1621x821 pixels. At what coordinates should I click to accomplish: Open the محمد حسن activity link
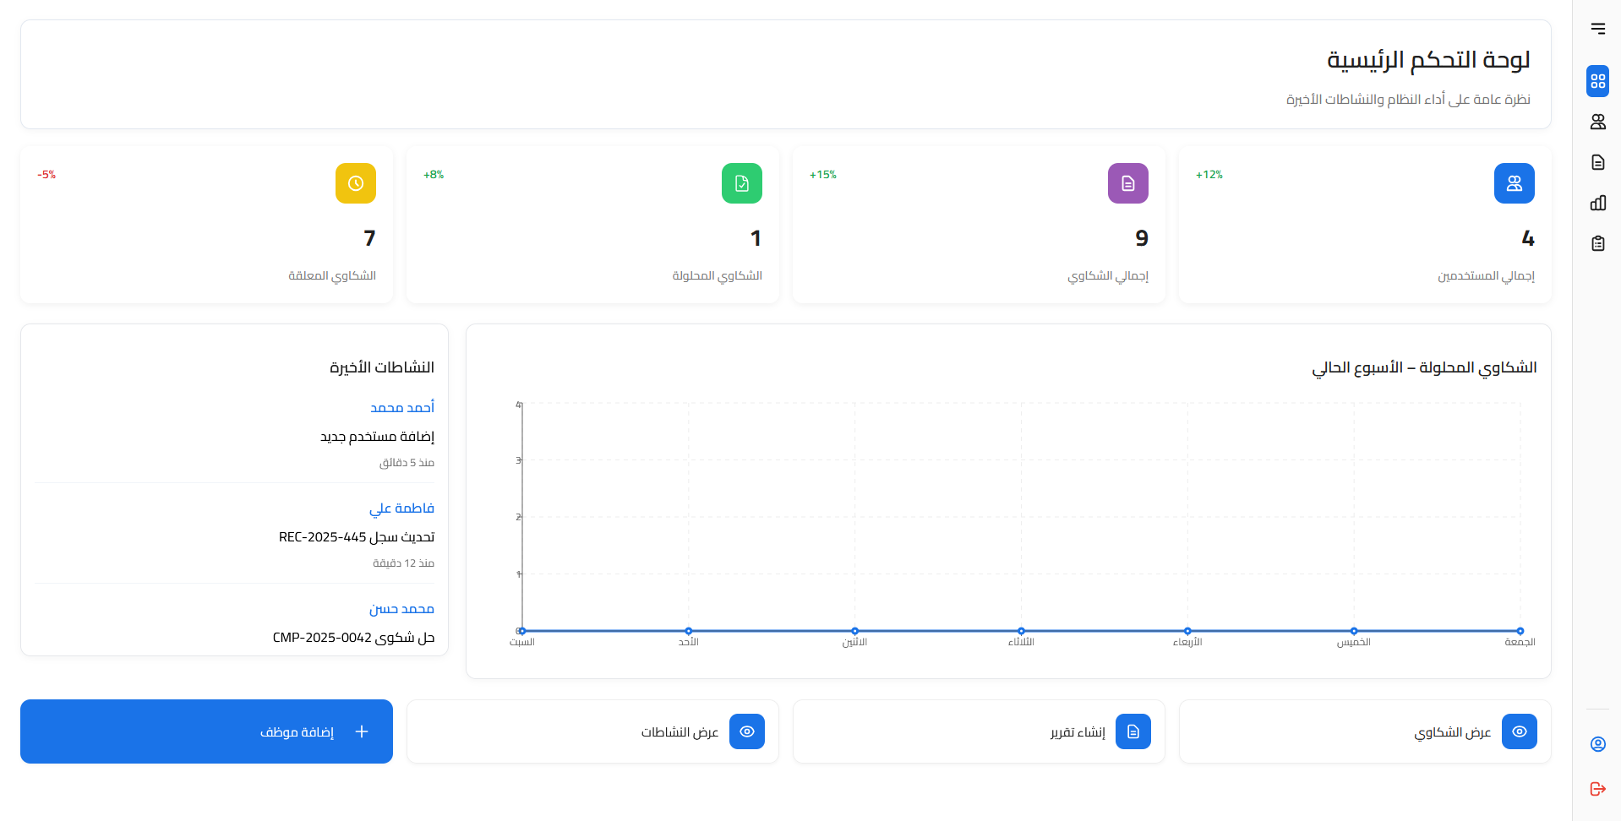[x=401, y=608]
